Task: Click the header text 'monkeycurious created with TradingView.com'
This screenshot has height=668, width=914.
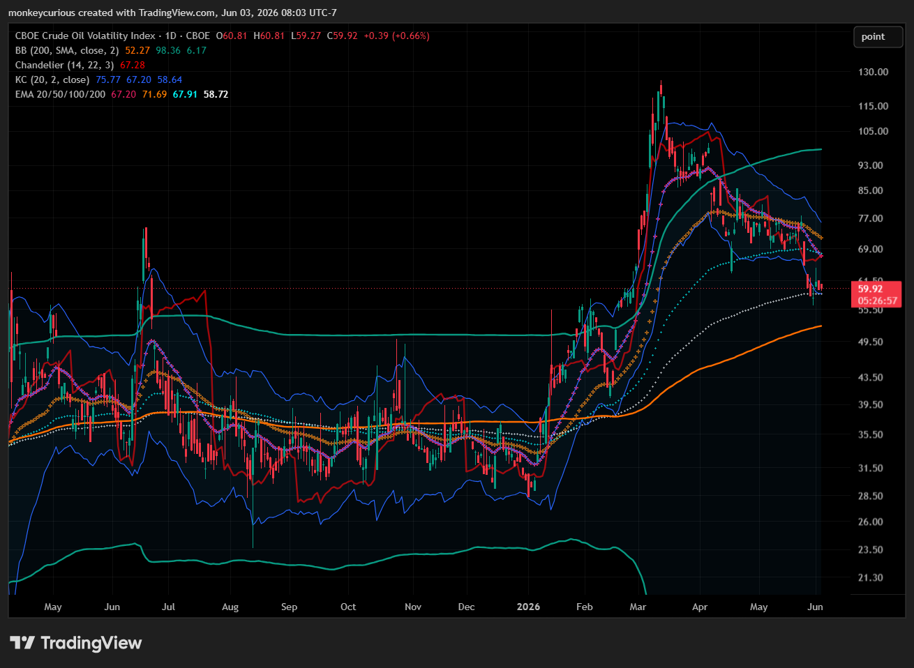Action: [x=112, y=13]
